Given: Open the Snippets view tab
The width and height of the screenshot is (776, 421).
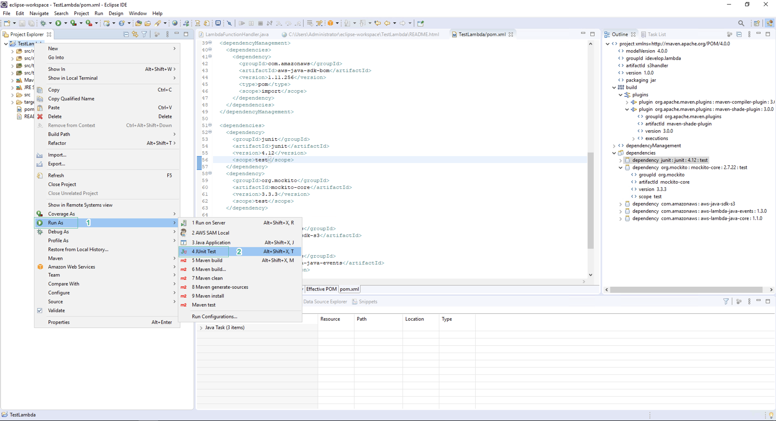Looking at the screenshot, I should click(x=365, y=302).
